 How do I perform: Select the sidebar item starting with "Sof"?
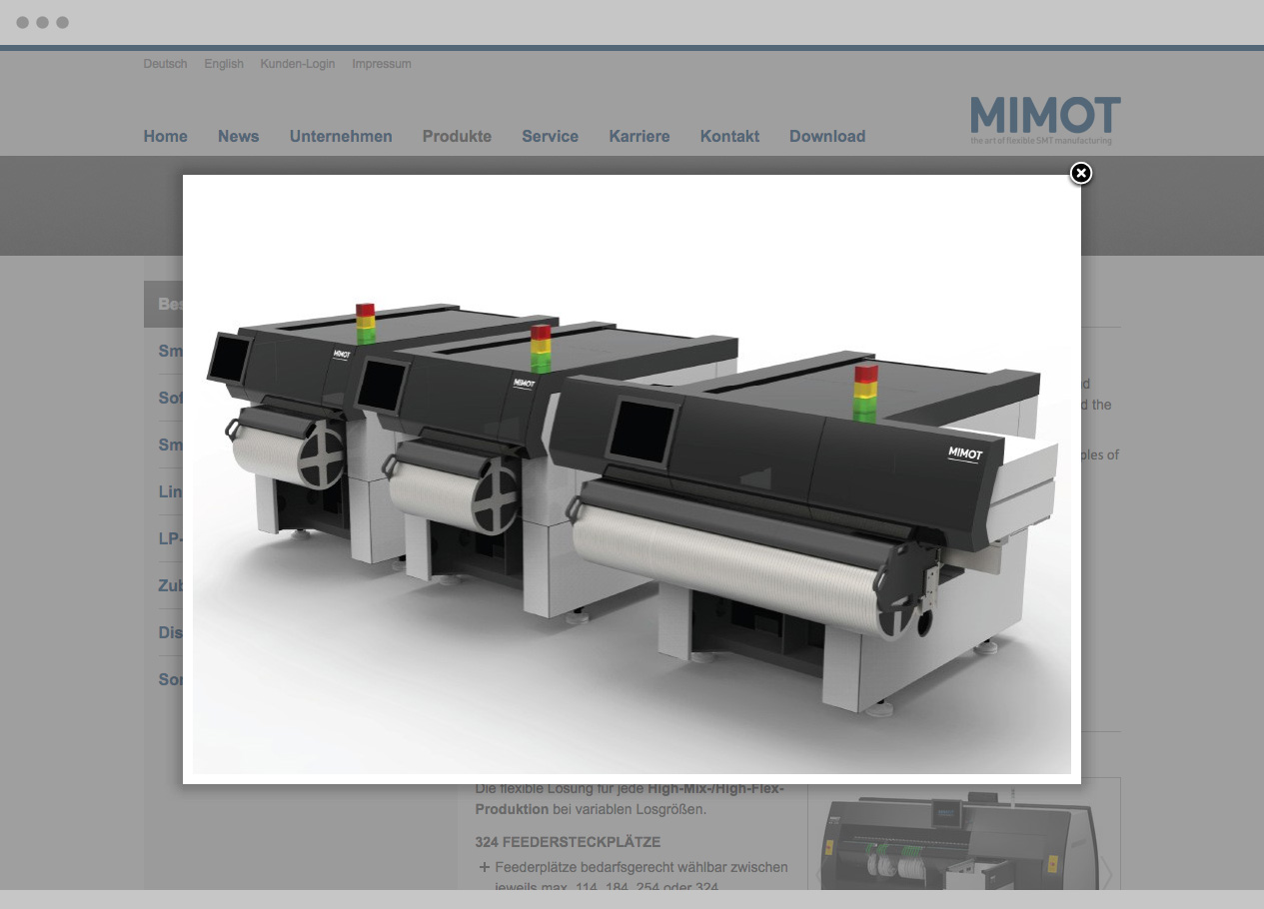[170, 398]
